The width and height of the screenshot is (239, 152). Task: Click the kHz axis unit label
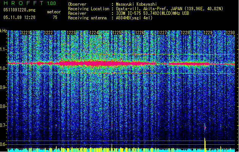pos(3,31)
